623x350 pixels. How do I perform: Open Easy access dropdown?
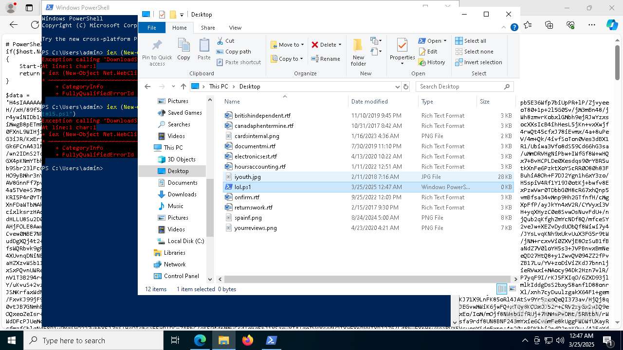(375, 52)
